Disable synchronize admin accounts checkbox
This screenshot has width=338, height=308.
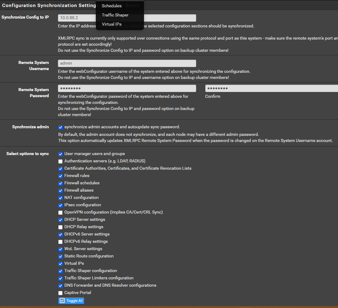[60, 127]
